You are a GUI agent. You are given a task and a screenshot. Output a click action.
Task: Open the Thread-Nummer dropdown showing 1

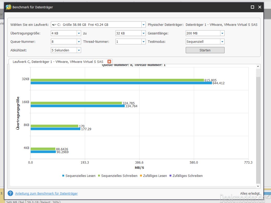click(143, 41)
